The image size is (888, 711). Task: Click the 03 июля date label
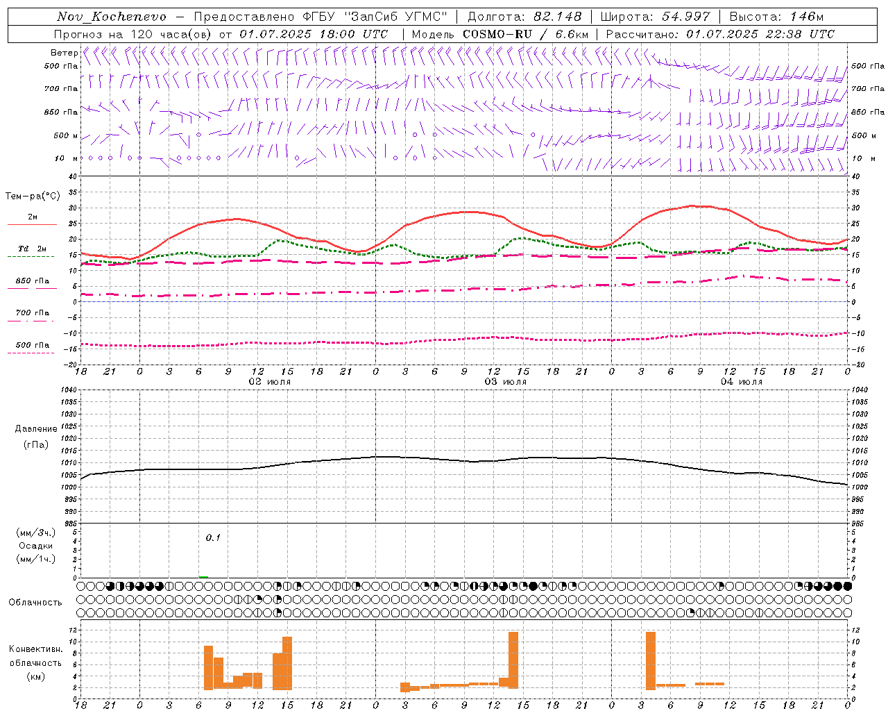pyautogui.click(x=505, y=382)
